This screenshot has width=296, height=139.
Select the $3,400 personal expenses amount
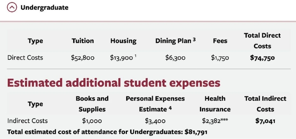click(155, 121)
